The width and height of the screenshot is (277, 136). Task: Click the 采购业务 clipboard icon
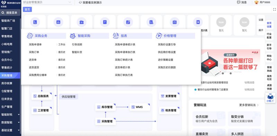coord(30,36)
